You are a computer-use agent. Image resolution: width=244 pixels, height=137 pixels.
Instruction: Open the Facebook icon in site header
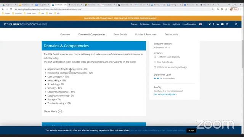(213, 24)
